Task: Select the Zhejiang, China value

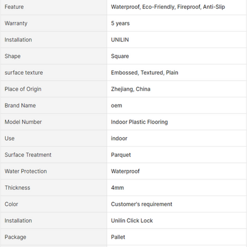Action: coord(131,89)
